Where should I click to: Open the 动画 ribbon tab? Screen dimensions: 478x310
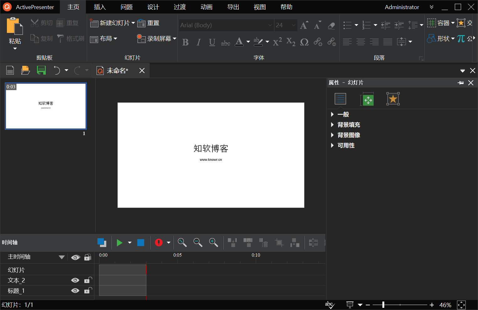(207, 7)
